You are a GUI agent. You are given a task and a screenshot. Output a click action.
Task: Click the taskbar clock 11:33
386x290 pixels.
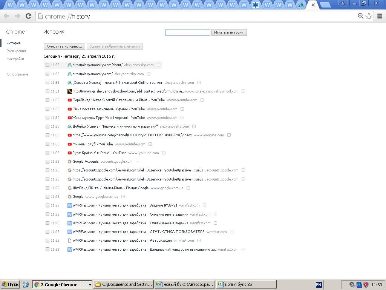point(377,285)
